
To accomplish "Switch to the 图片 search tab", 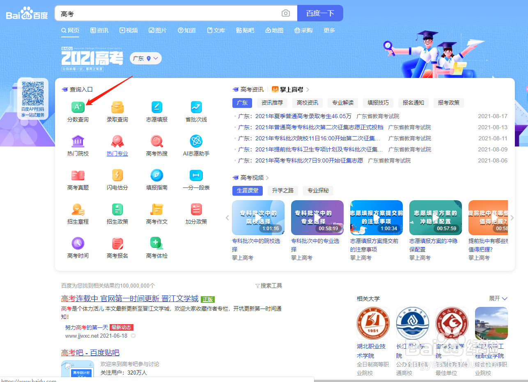I will (158, 30).
